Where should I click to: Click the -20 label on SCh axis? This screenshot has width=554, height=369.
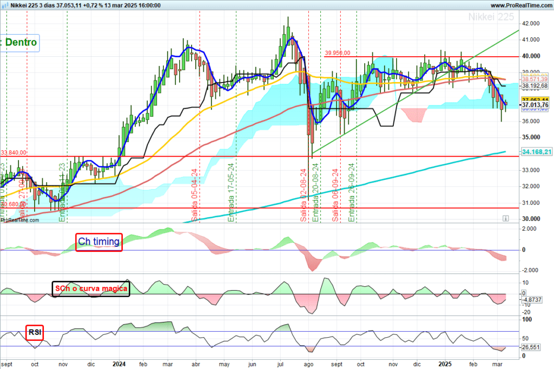pyautogui.click(x=526, y=312)
